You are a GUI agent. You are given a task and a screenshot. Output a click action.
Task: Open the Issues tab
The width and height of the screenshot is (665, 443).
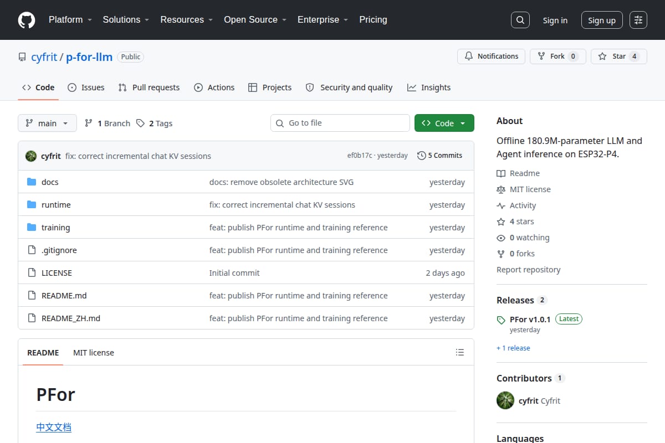[86, 87]
